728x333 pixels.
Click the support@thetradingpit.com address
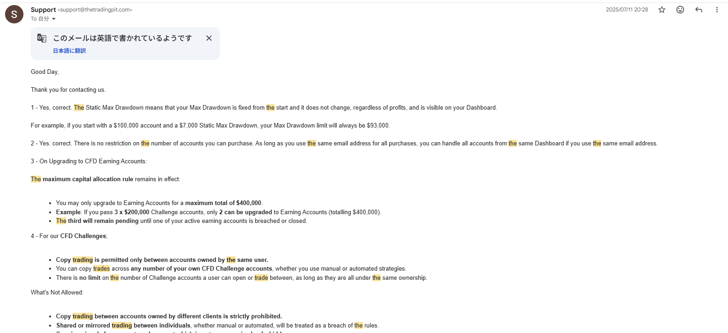point(95,10)
